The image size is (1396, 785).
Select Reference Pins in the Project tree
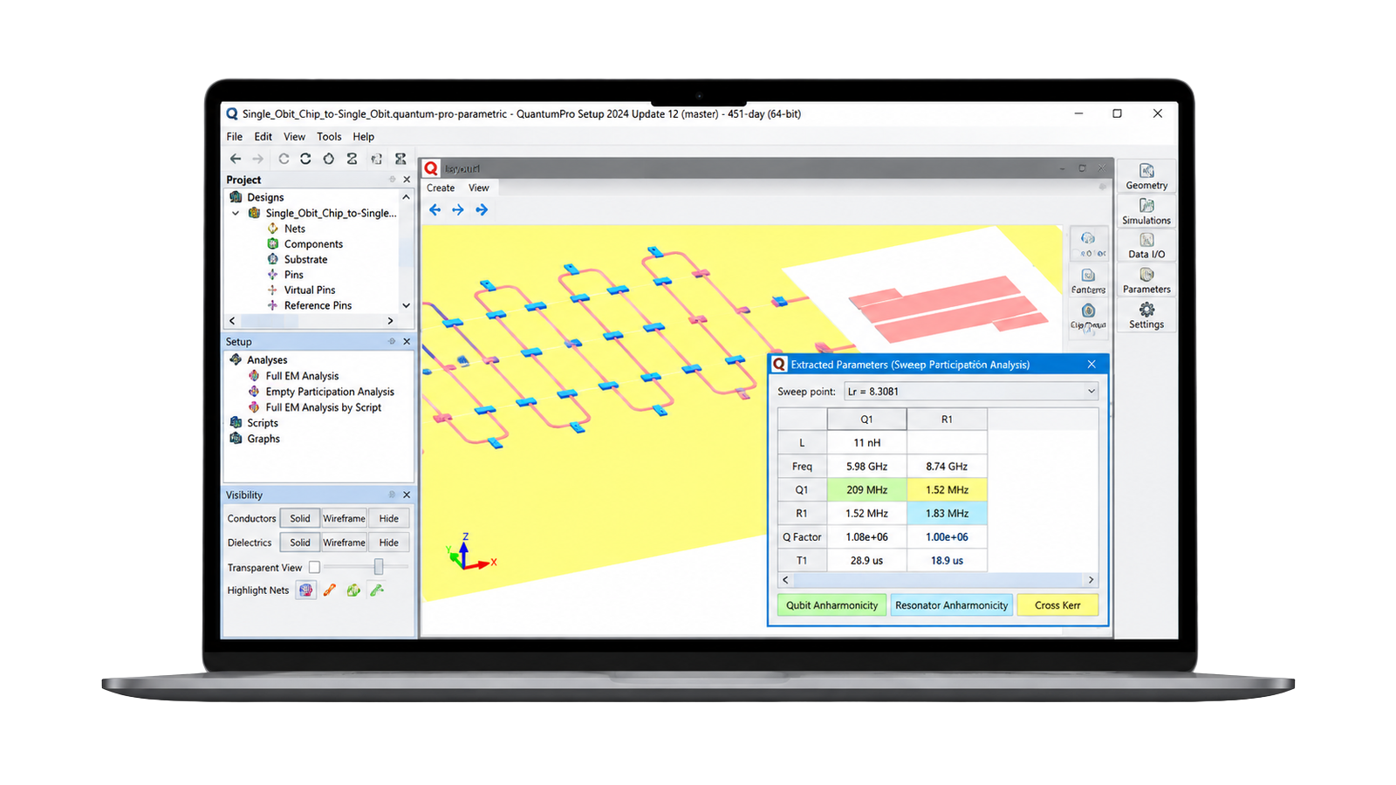(318, 305)
